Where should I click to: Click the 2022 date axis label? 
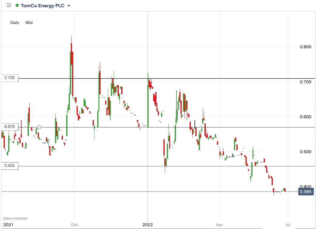(147, 225)
